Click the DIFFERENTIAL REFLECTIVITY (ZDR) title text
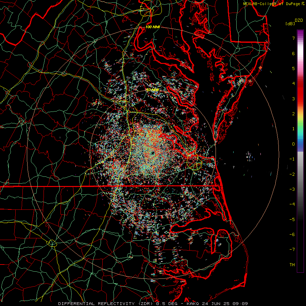306x306 pixels. 106,304
